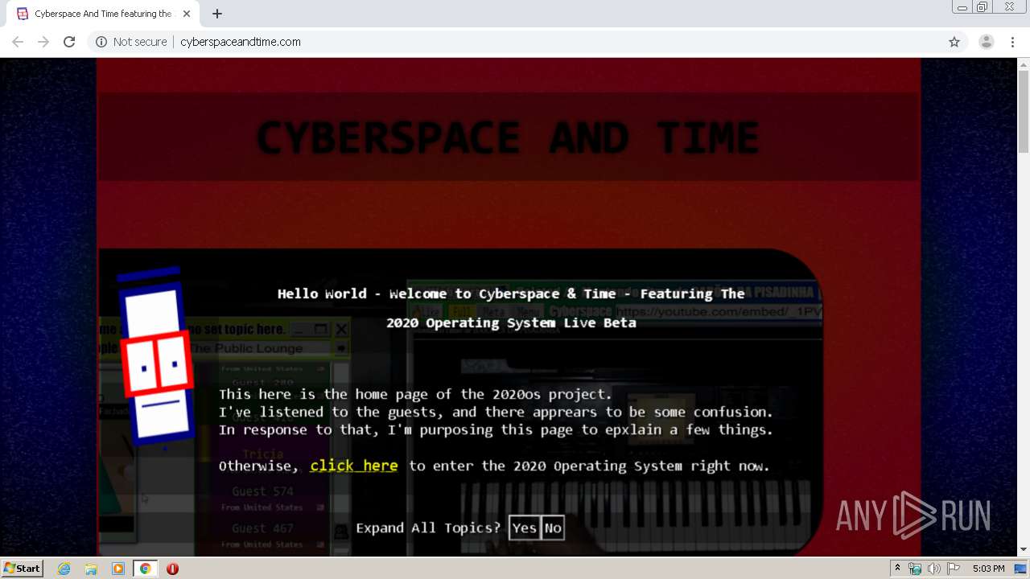Open the media player taskbar icon

(118, 569)
